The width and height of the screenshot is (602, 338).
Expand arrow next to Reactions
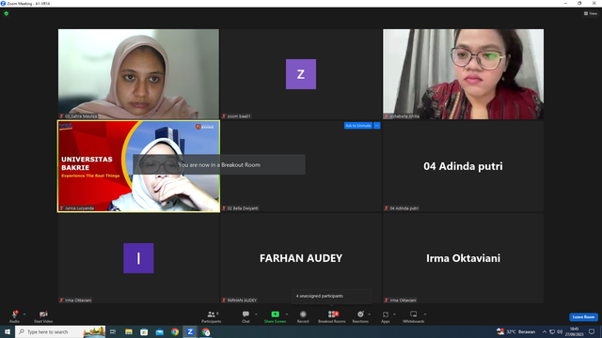370,315
